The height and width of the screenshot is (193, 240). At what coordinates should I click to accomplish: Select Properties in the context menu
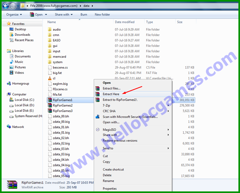pyautogui.click(x=109, y=189)
